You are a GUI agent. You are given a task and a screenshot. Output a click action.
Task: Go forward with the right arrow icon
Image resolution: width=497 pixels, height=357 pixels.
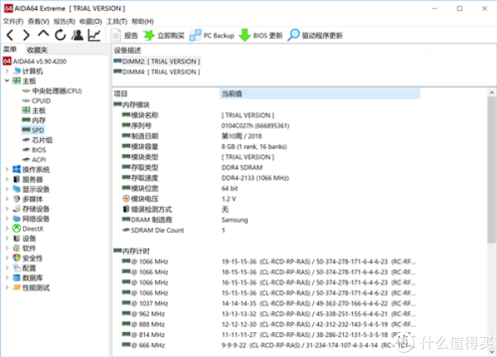click(x=27, y=35)
